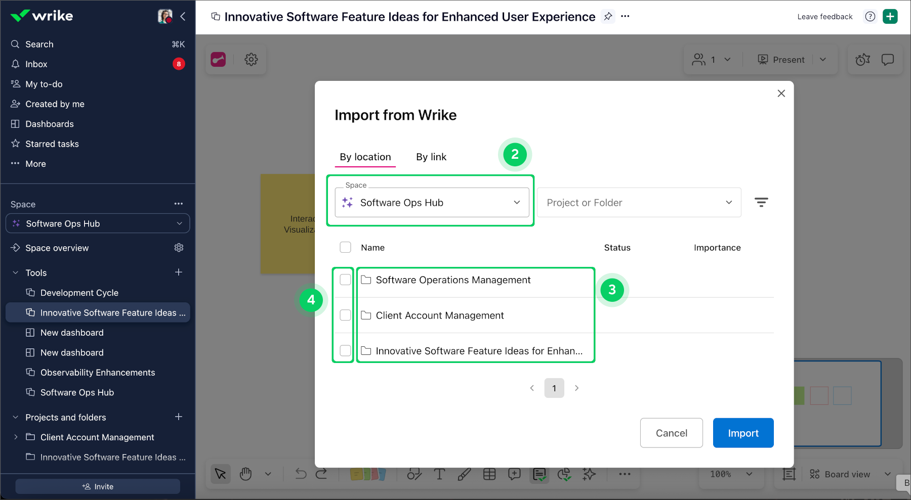Open Space overview settings gear
Screen dimensions: 911x500
click(179, 248)
